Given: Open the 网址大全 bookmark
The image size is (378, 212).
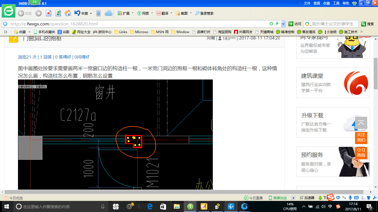Looking at the screenshot, I should (x=81, y=32).
